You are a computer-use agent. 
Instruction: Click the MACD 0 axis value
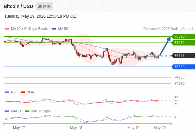click(x=175, y=116)
